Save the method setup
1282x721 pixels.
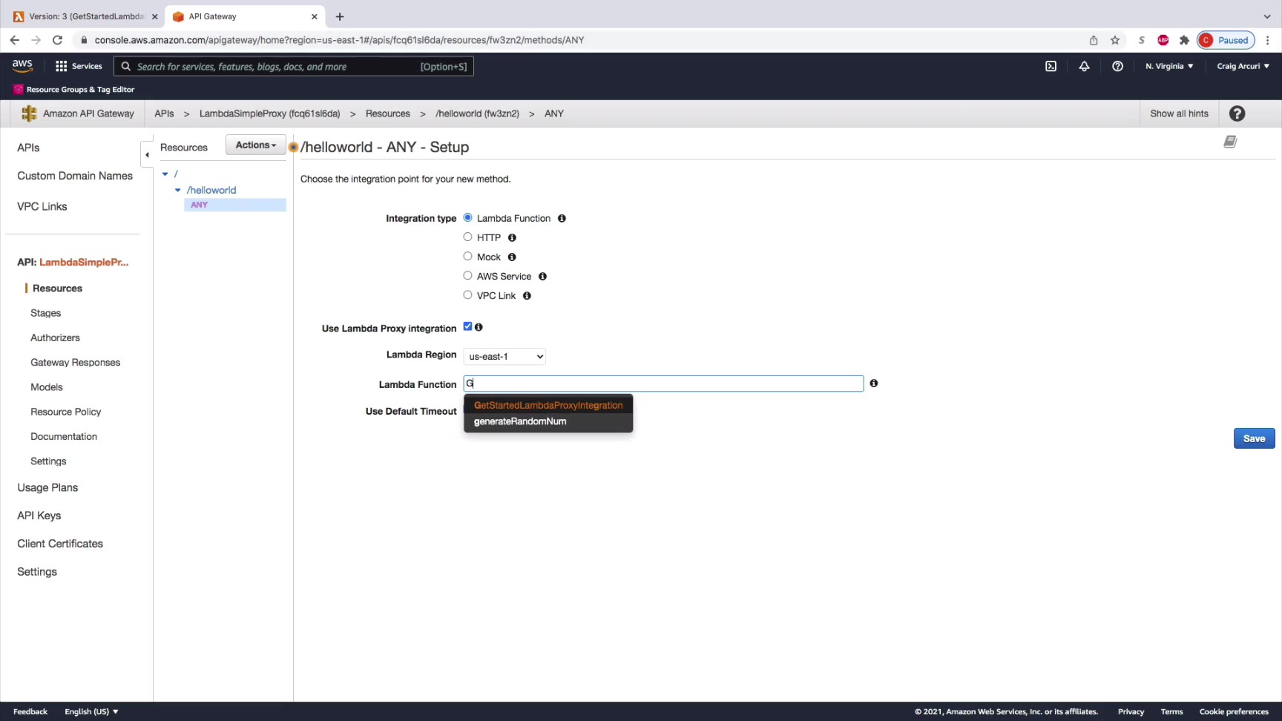click(x=1254, y=438)
